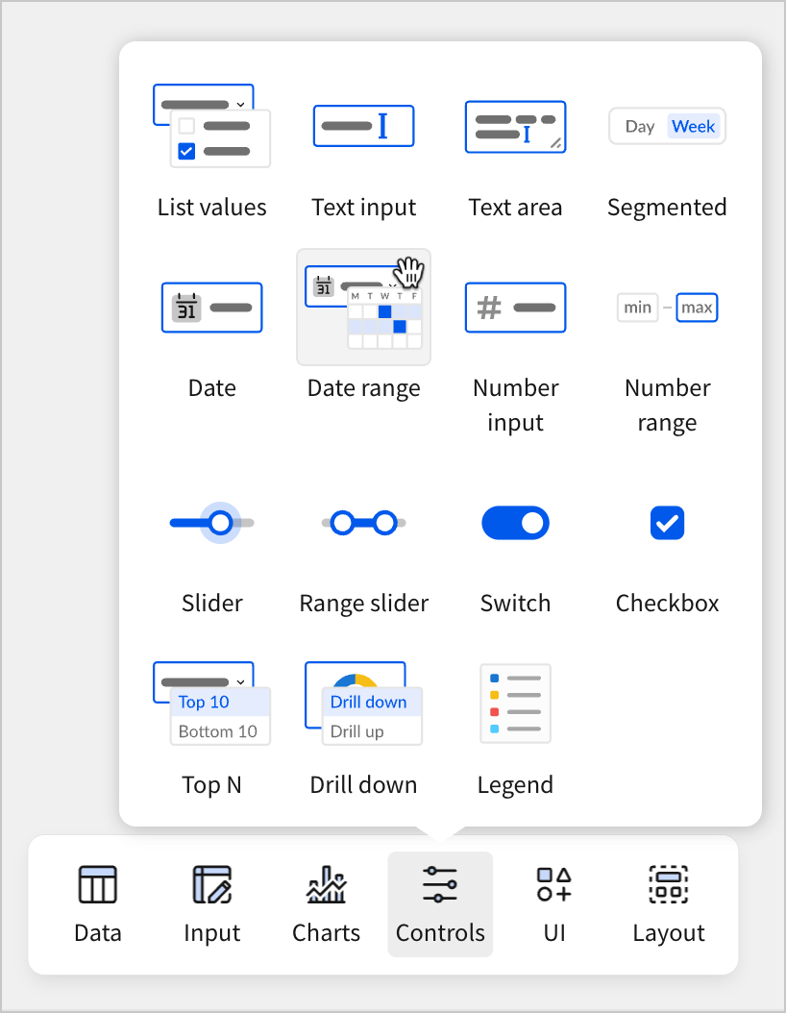Select the Segmented Day/Week control

(x=667, y=127)
